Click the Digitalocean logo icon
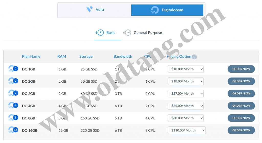262x143 pixels. [155, 10]
